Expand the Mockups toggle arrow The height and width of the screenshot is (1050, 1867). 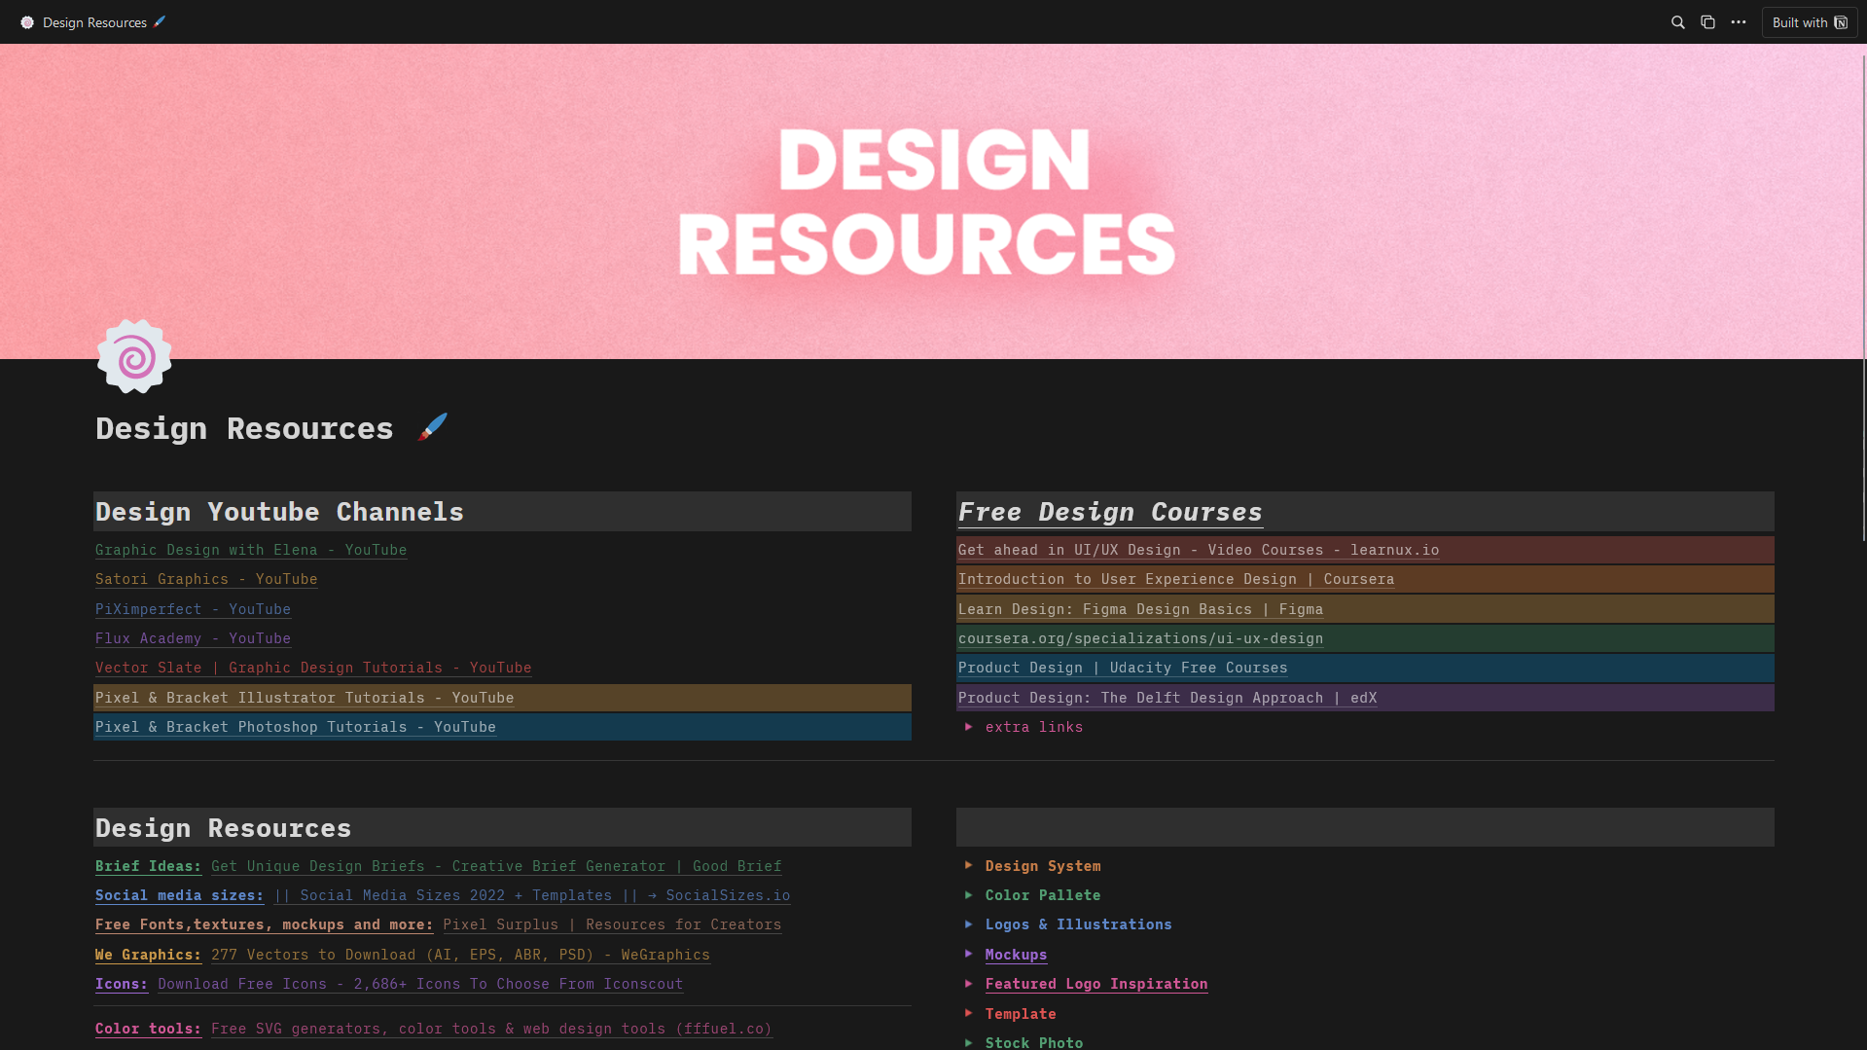(968, 954)
